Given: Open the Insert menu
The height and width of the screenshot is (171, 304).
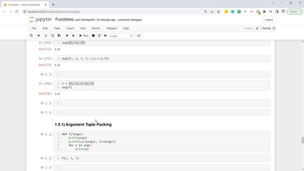Looking at the screenshot, I should (70, 28).
